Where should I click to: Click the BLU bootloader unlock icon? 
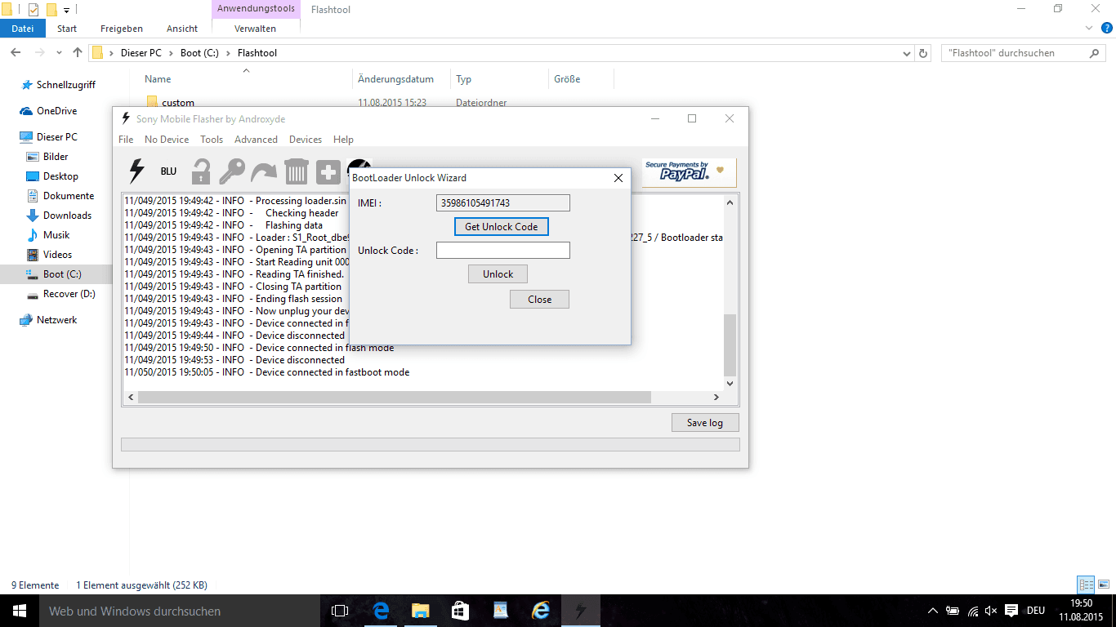click(168, 171)
